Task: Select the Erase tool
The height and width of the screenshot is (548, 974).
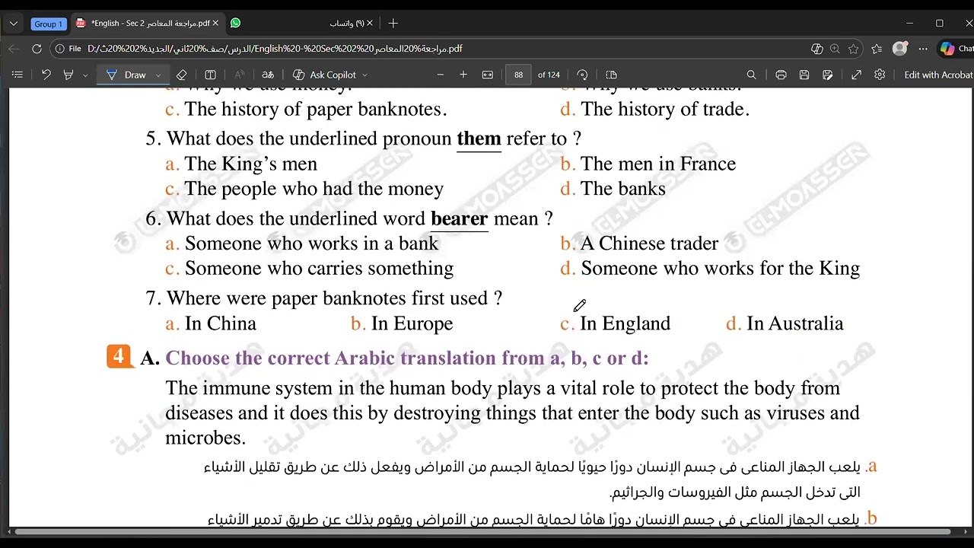Action: click(181, 75)
